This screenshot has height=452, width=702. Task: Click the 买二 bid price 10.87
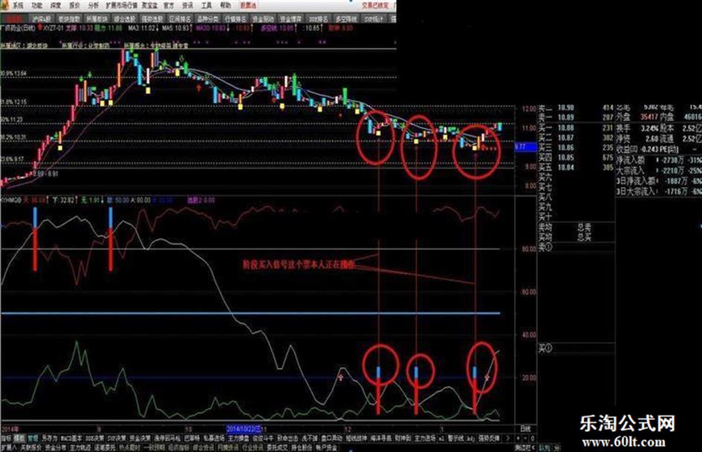566,138
